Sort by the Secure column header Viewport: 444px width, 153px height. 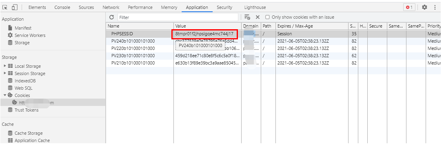[377, 26]
